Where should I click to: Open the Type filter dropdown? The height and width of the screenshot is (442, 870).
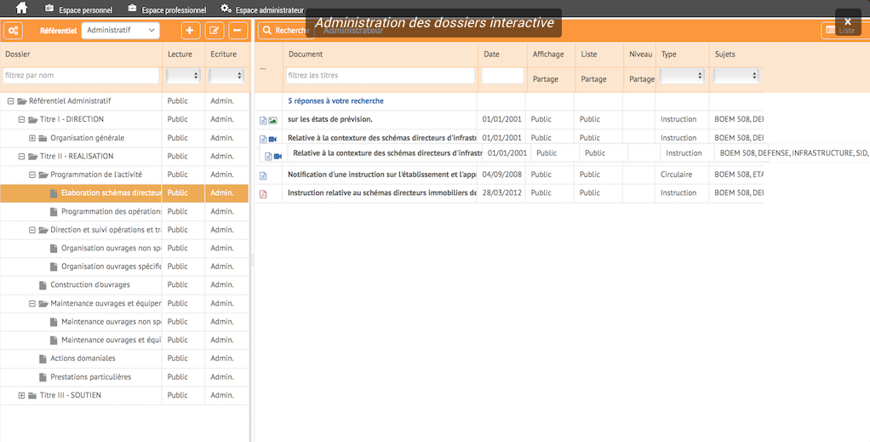(682, 76)
